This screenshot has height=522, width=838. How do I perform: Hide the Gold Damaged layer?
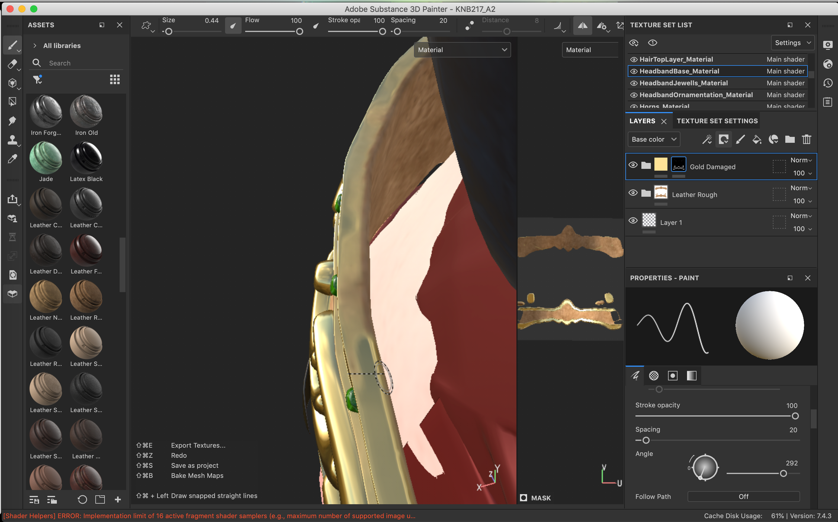(x=633, y=165)
